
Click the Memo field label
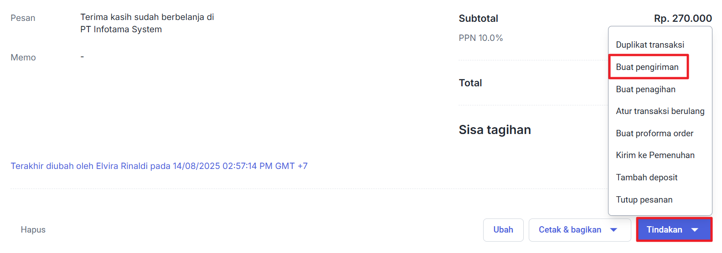[x=23, y=58]
